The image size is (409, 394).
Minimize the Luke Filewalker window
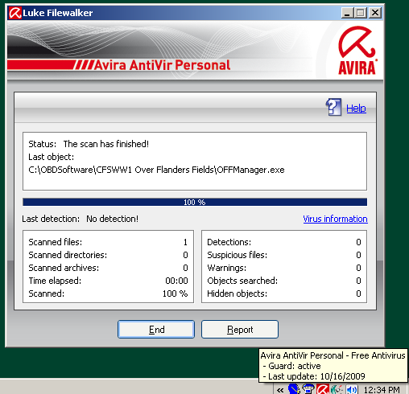point(347,13)
